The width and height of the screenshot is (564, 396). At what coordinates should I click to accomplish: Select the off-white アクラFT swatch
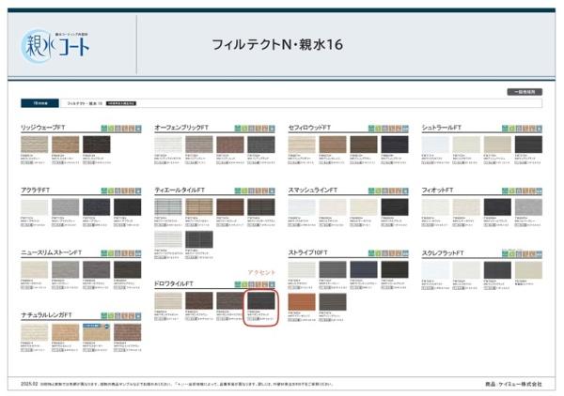[35, 207]
